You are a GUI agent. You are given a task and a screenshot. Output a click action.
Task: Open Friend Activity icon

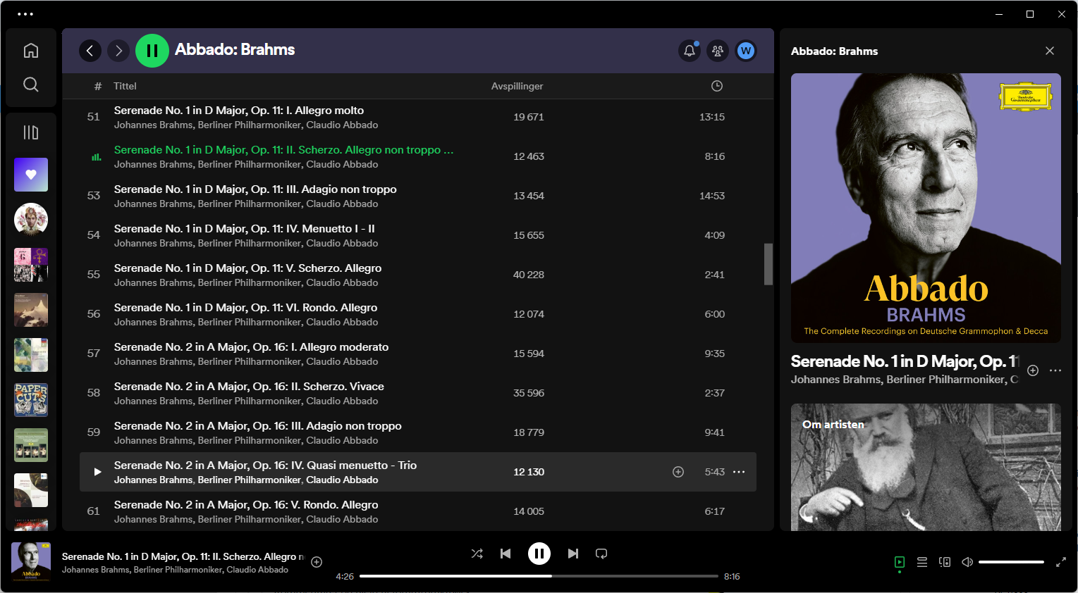[x=718, y=51]
